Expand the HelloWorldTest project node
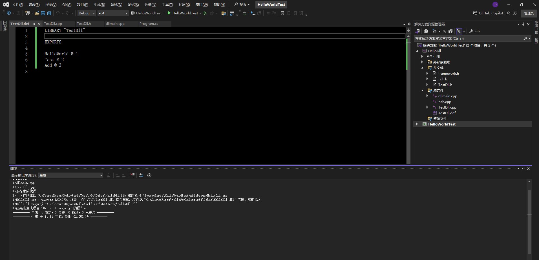This screenshot has height=260, width=539. coord(417,124)
